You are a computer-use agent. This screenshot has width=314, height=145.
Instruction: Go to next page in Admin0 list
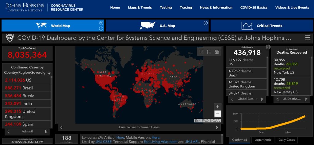click(x=46, y=132)
